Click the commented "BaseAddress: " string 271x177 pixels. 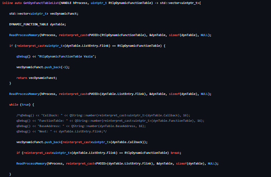[51, 126]
